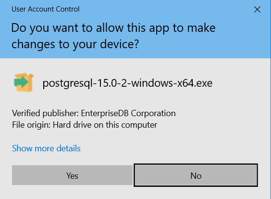
Task: Click the PostgreSQL installer package icon
Action: 24,82
